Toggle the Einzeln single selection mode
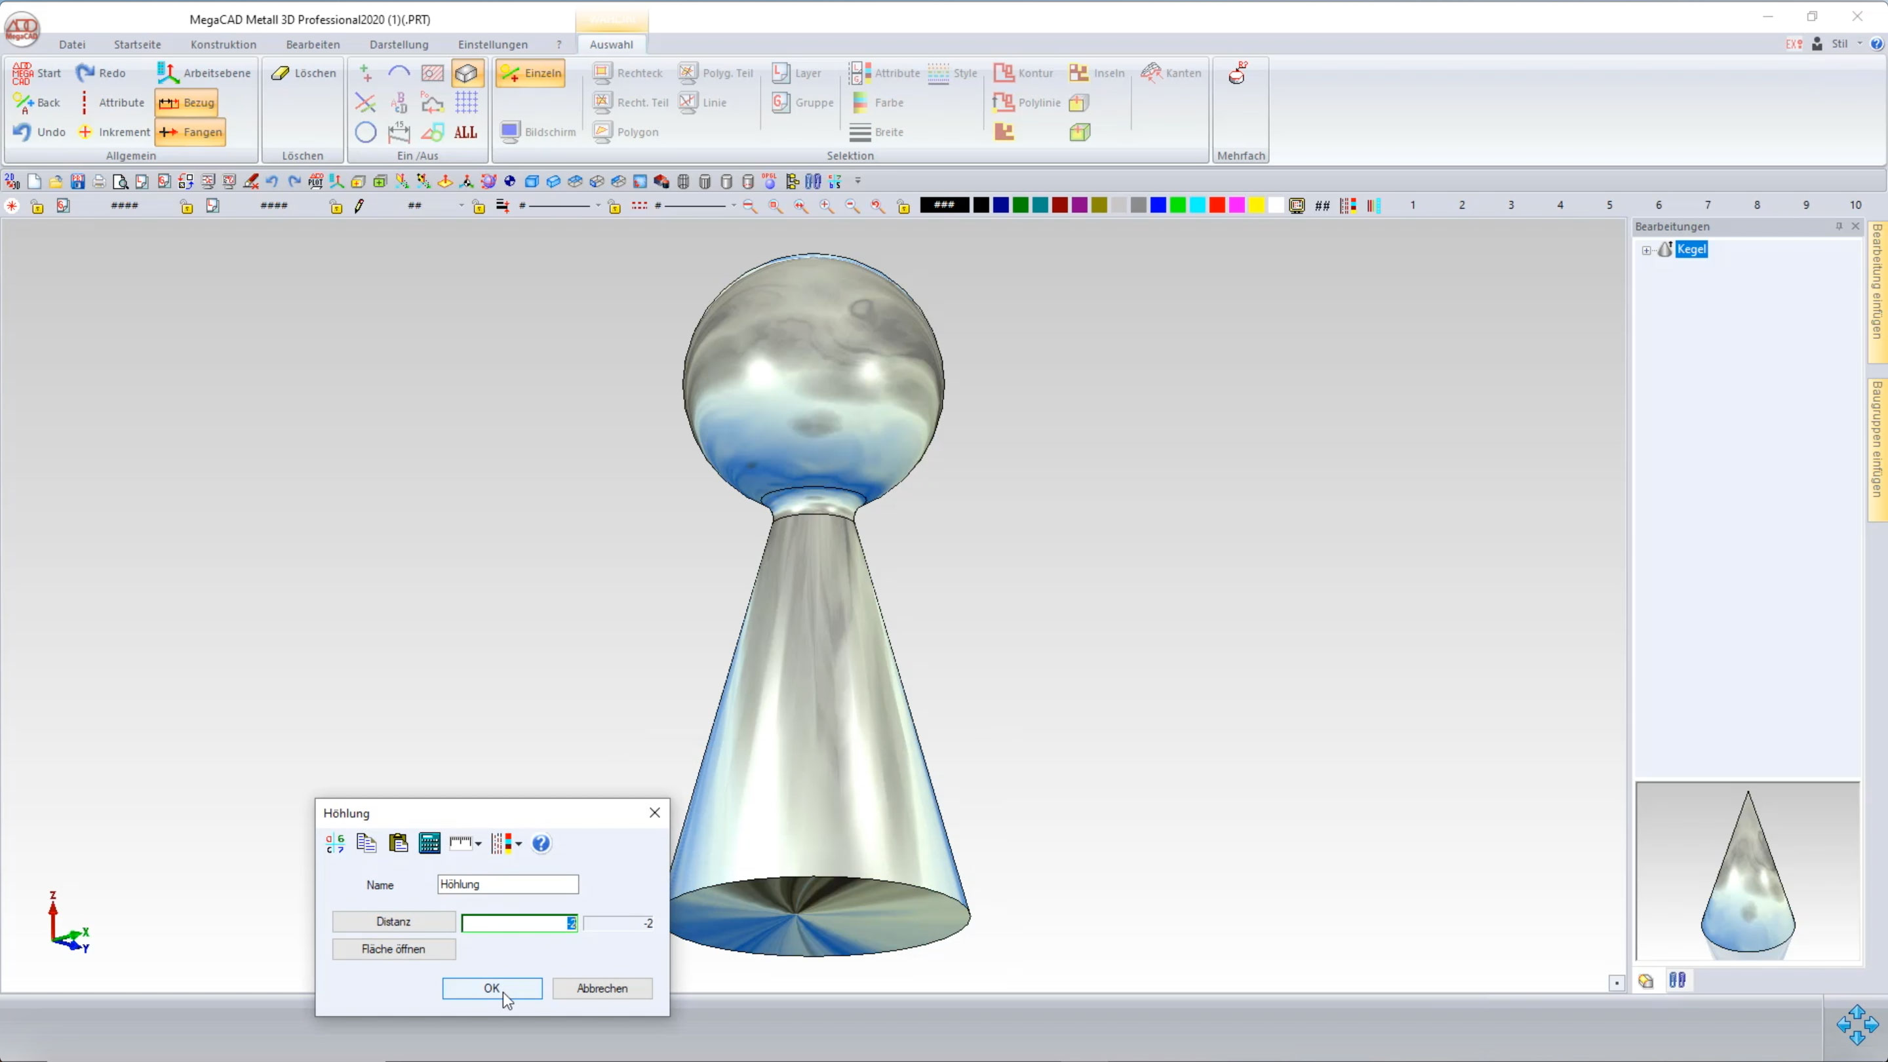The image size is (1888, 1062). (530, 73)
